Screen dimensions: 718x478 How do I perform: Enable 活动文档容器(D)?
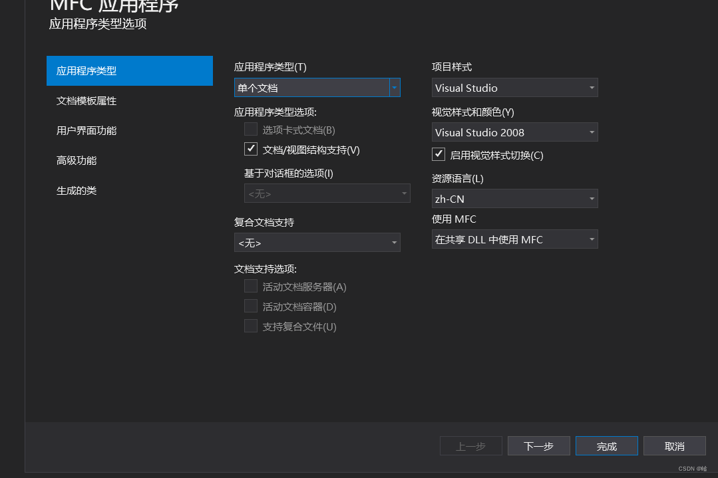[251, 306]
